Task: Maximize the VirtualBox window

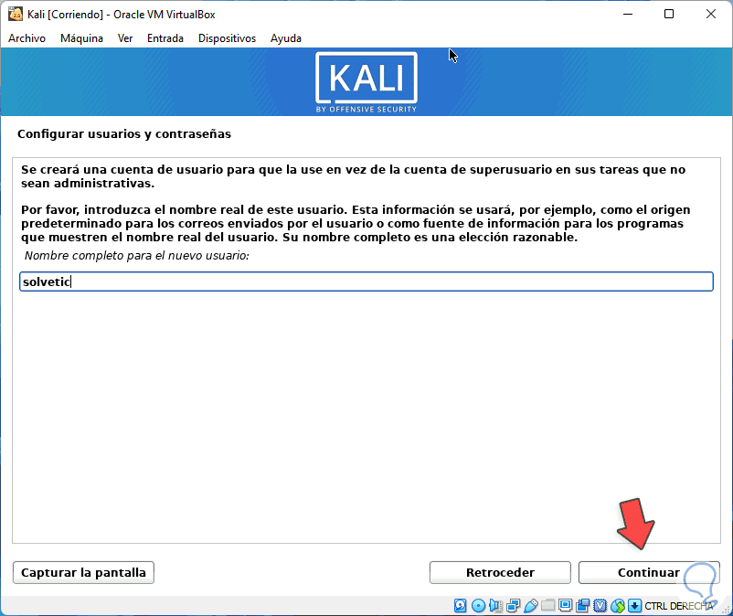Action: (x=669, y=14)
